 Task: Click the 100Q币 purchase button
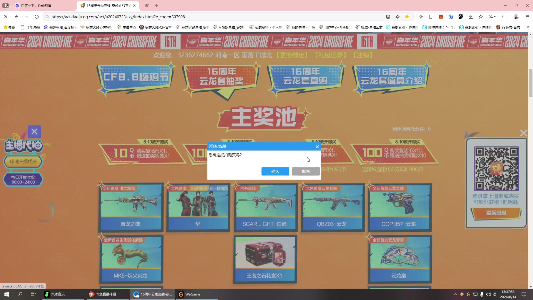click(x=394, y=153)
